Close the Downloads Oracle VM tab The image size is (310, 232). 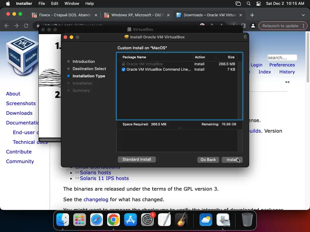[241, 15]
